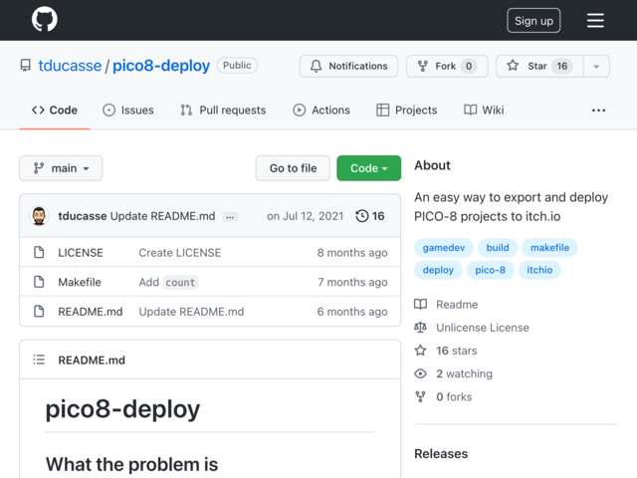Screen dimensions: 637x478
Task: Open the hamburger navigation menu
Action: tap(595, 20)
